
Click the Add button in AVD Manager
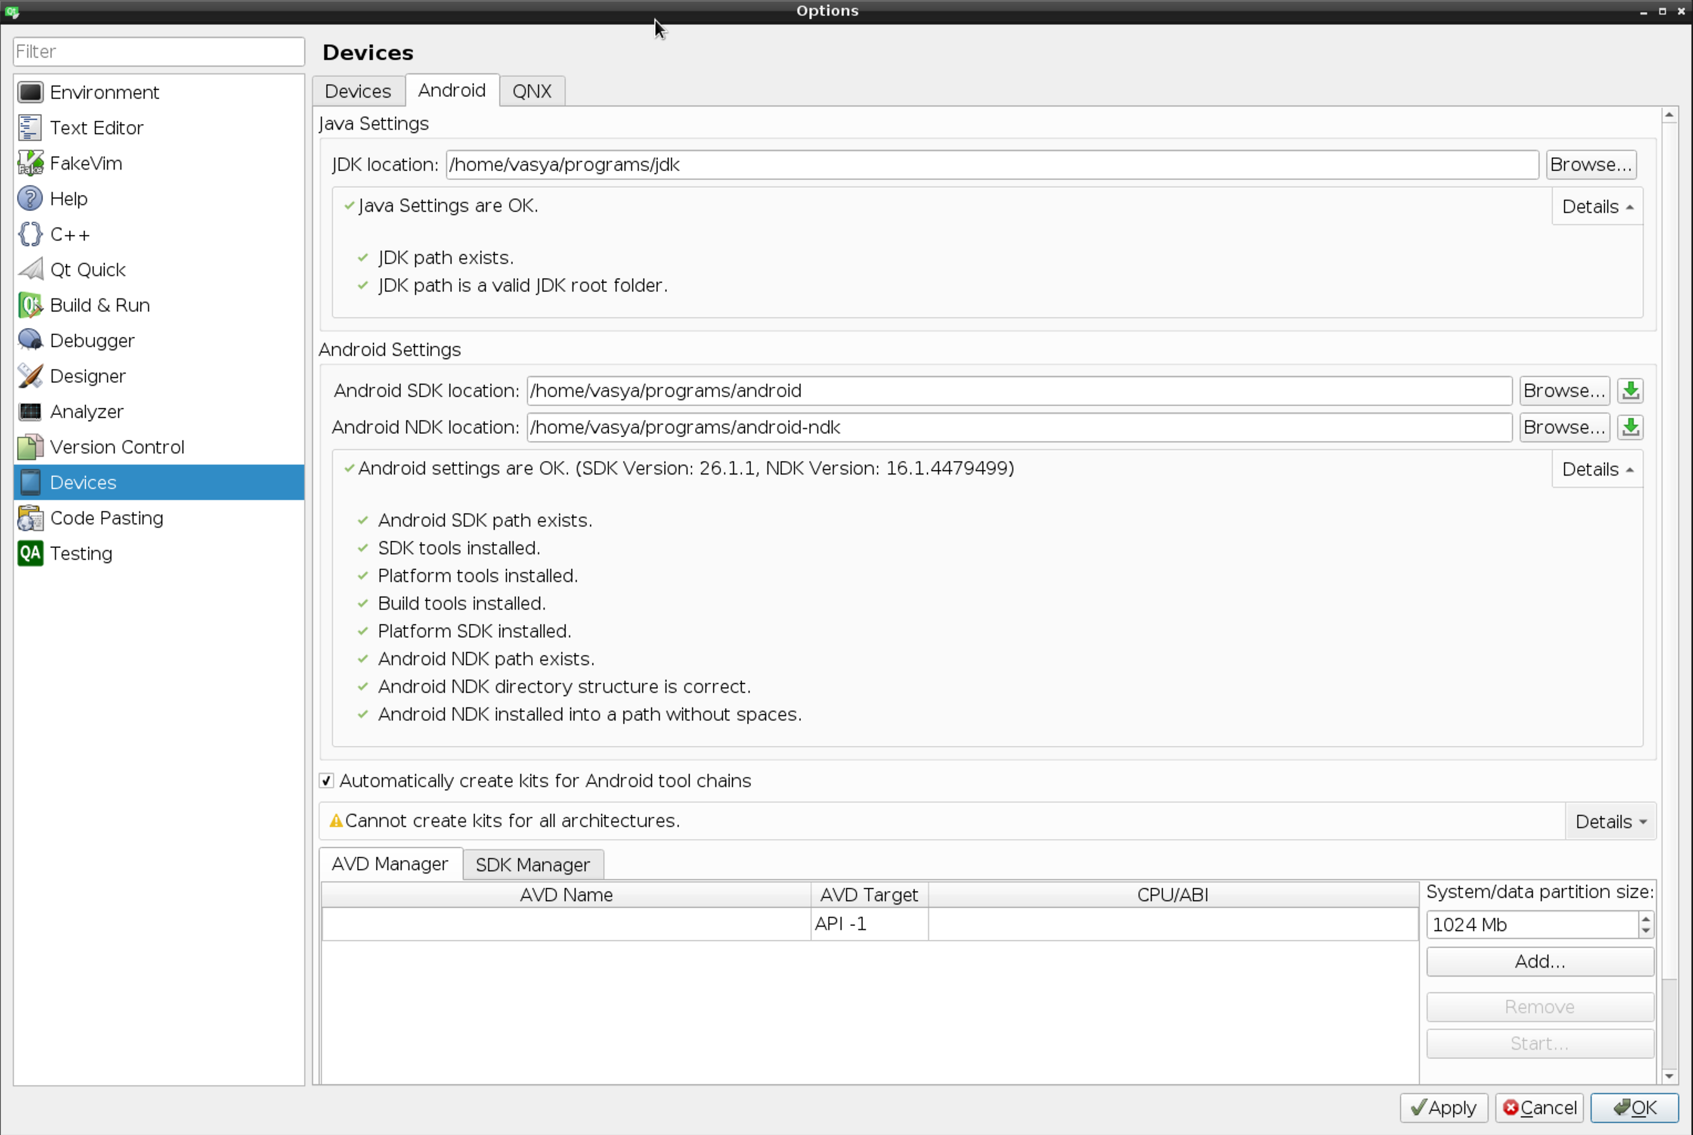[x=1540, y=960]
